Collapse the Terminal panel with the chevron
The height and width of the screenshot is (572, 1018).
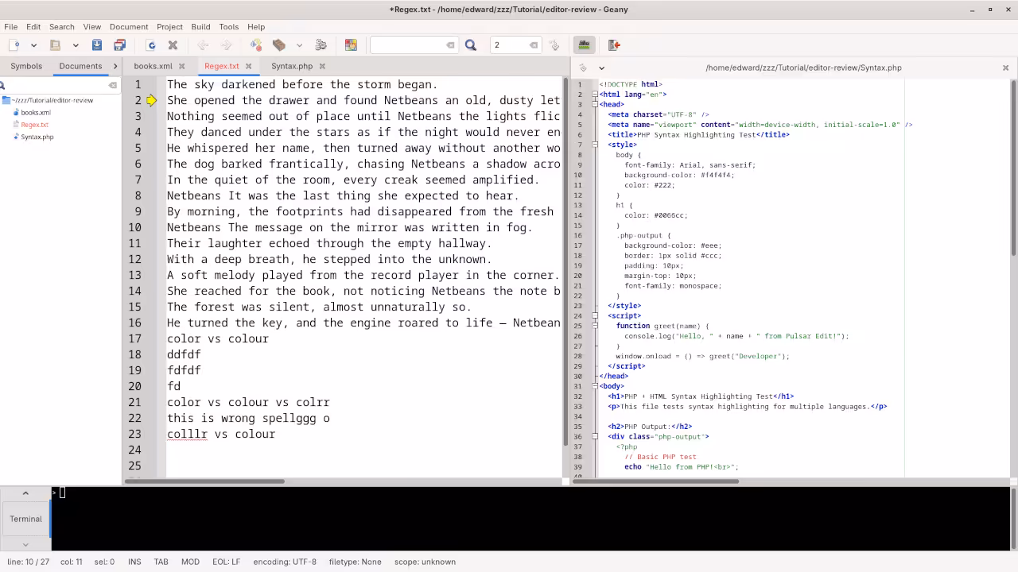(x=25, y=493)
